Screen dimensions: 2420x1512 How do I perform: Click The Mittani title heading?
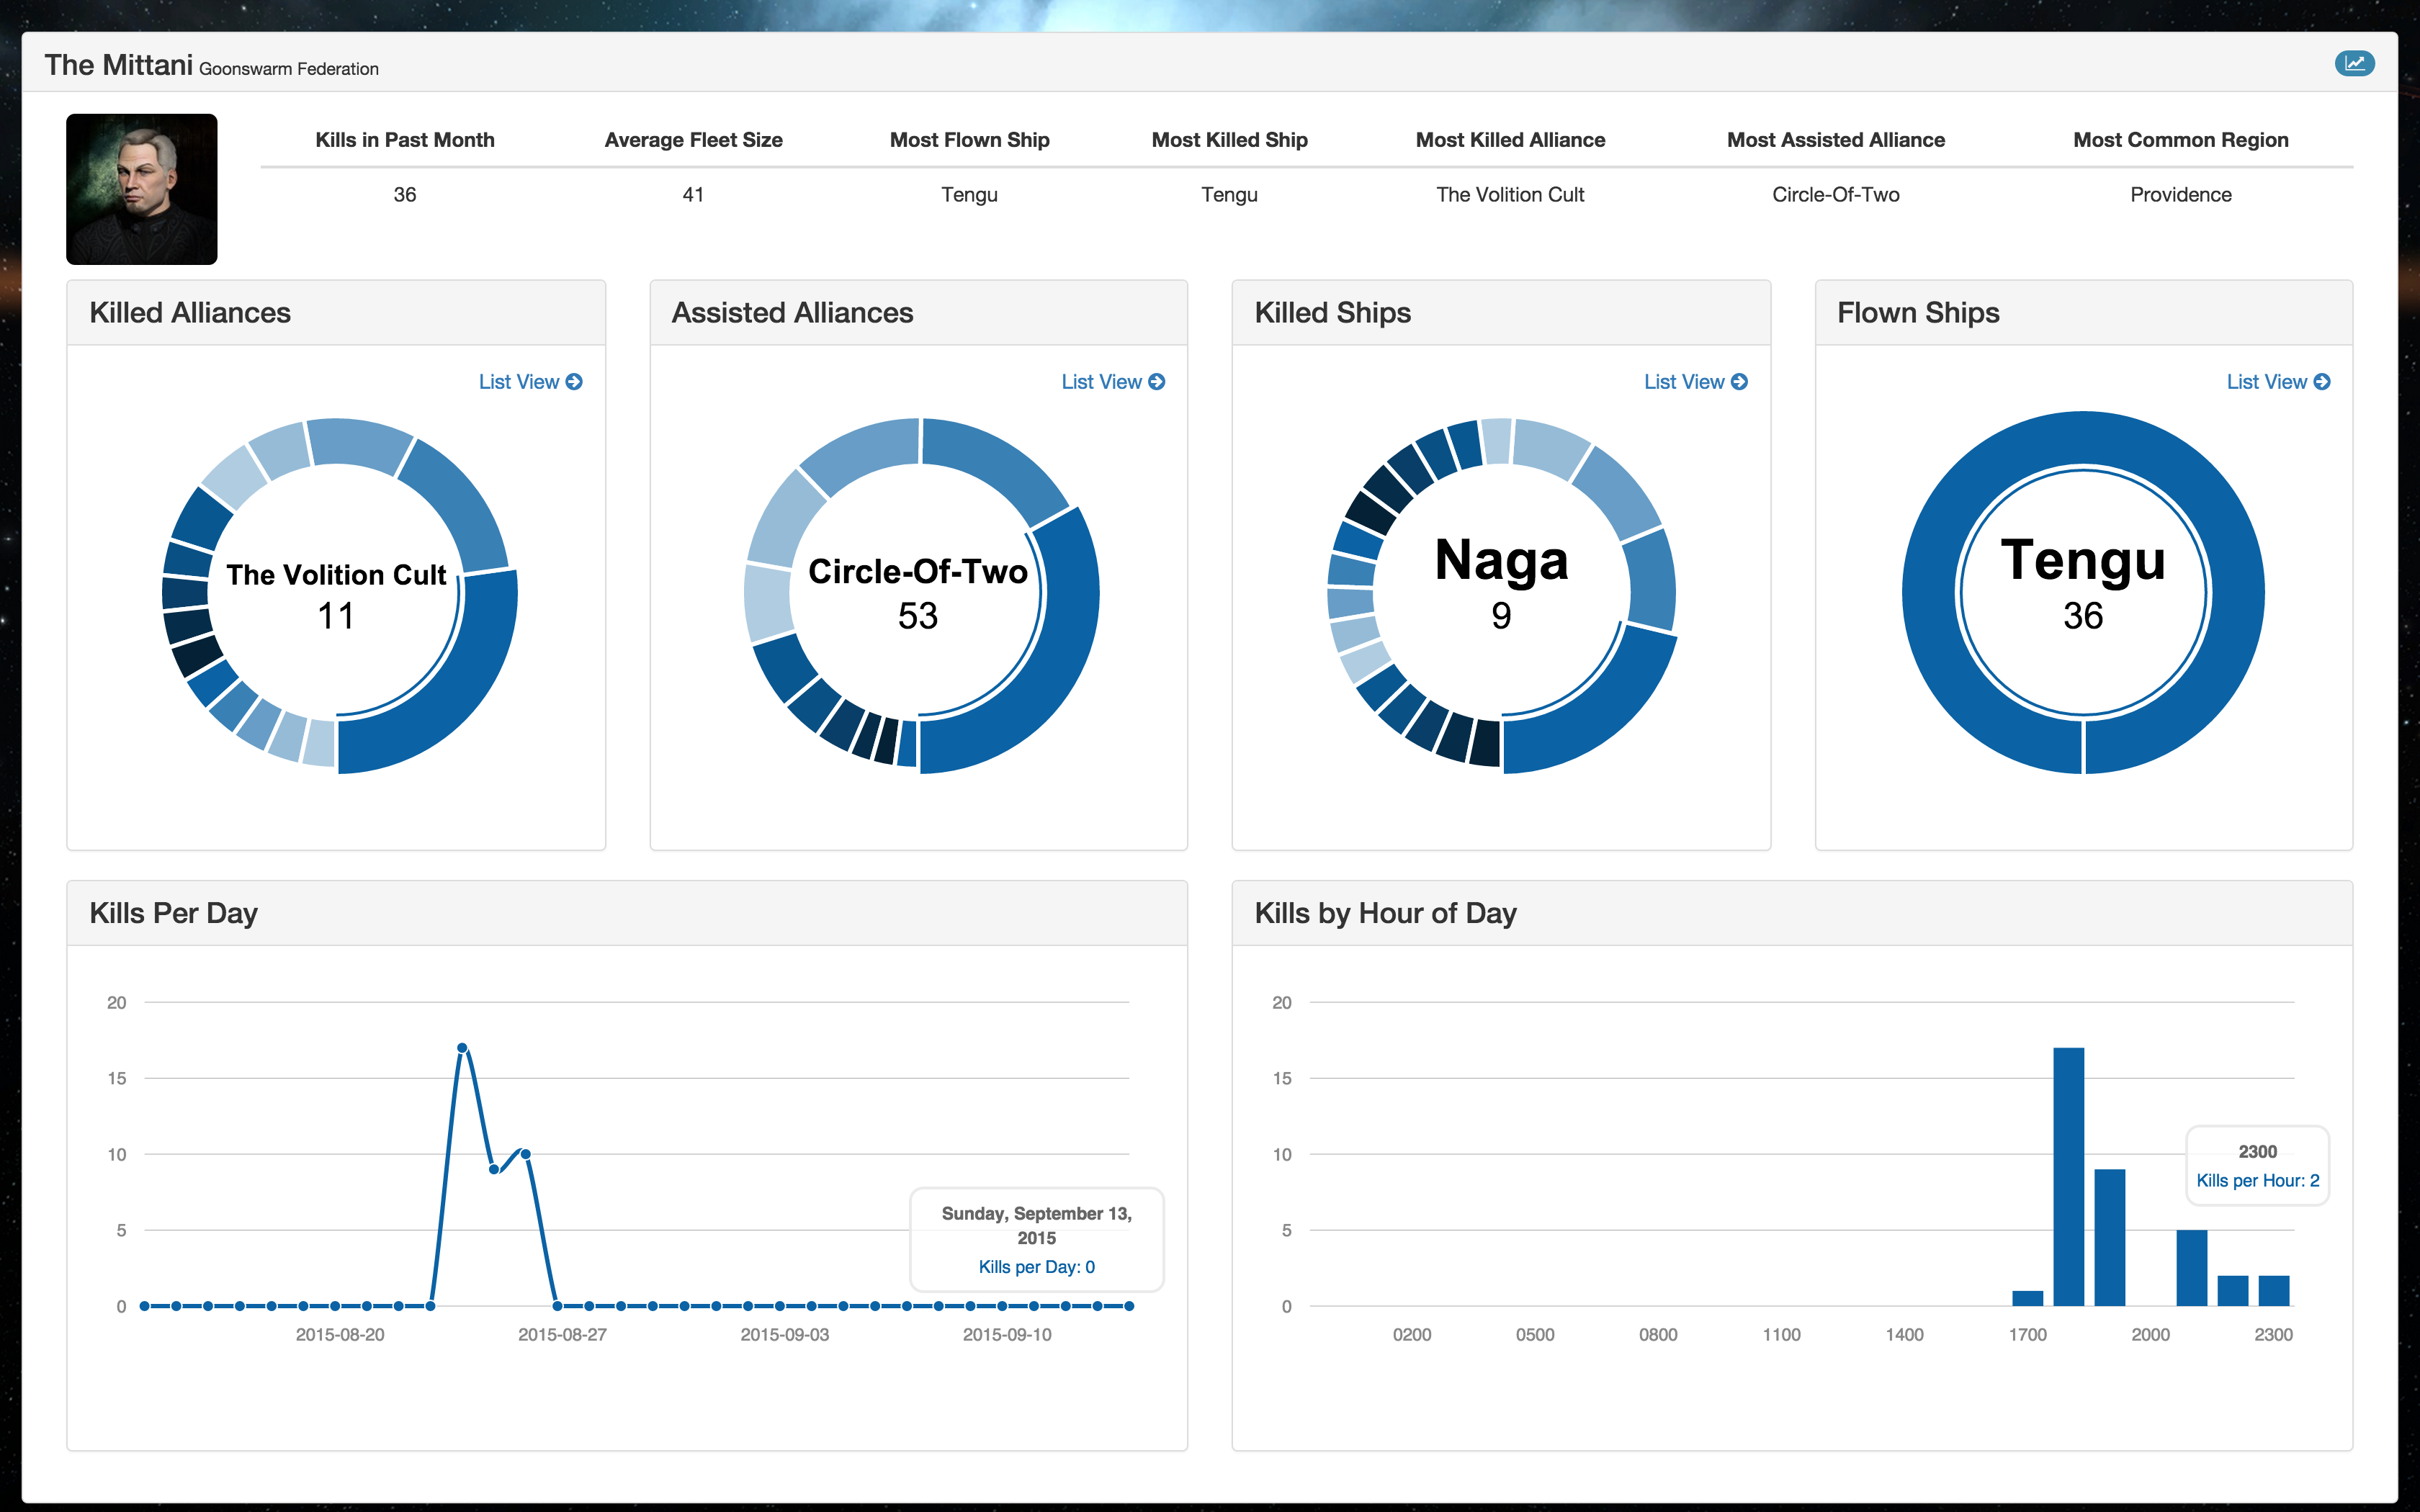click(118, 65)
